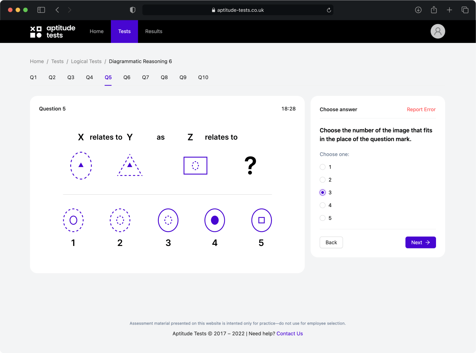Reload the page with the refresh icon

tap(328, 10)
